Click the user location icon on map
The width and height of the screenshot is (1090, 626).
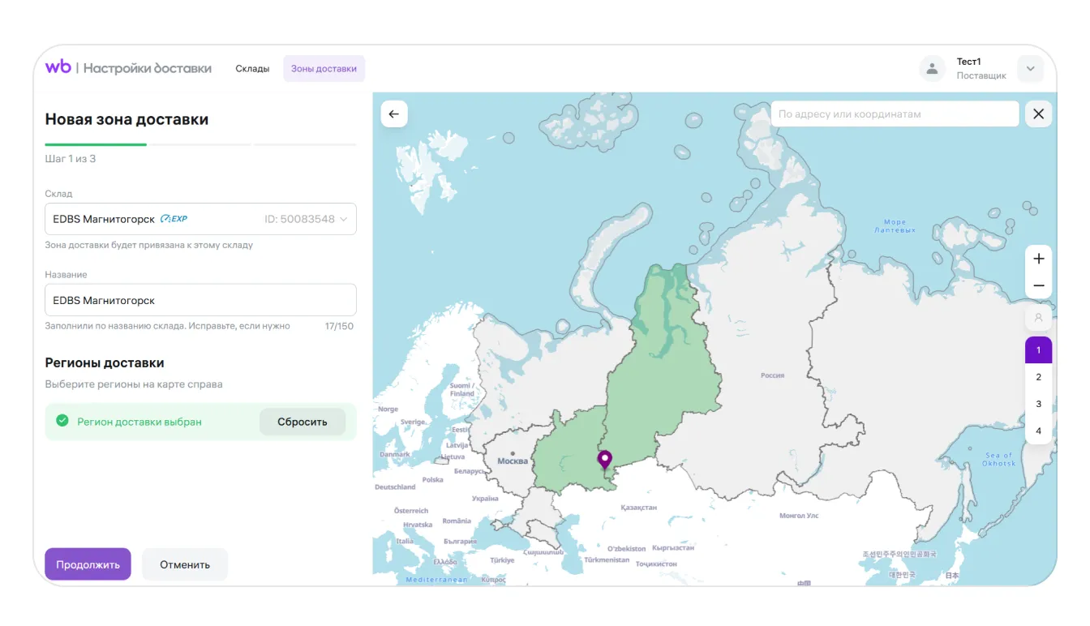pos(1038,317)
